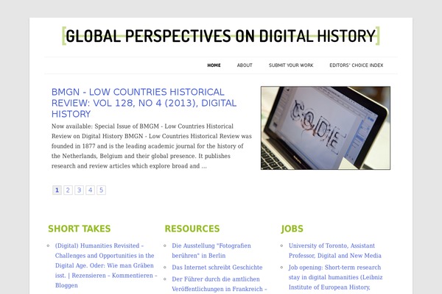Go to slider page 5
The height and width of the screenshot is (294, 442).
tap(101, 190)
